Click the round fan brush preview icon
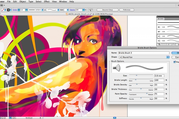The width and height of the screenshot is (179, 119). point(117,68)
